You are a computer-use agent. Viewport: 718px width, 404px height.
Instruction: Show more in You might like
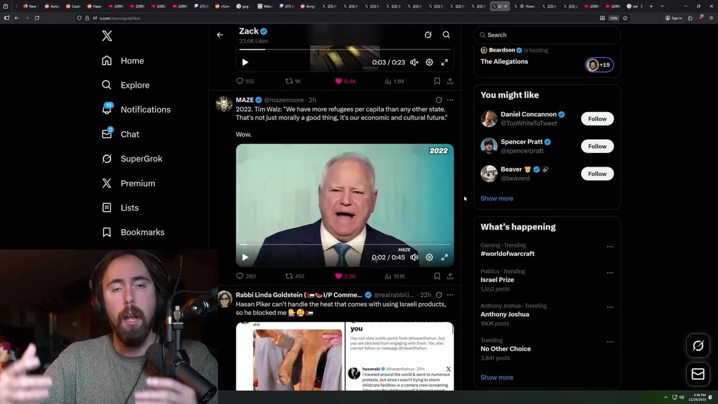497,199
